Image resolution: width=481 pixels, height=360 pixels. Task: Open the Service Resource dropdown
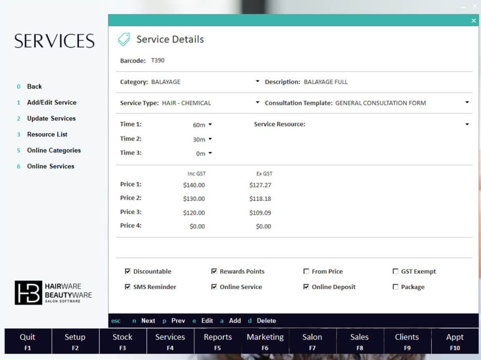467,124
